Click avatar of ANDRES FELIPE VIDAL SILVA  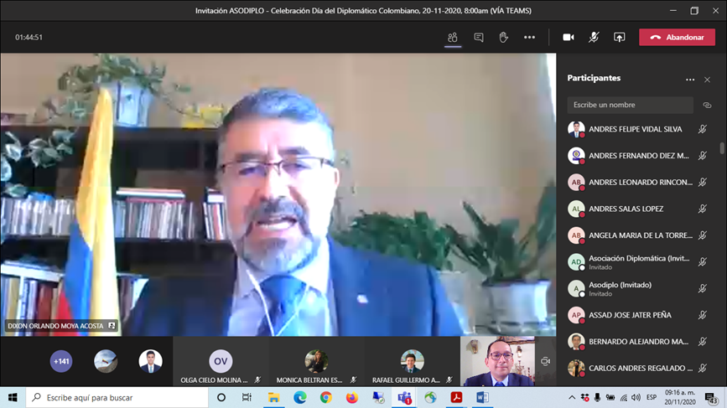[x=576, y=129]
